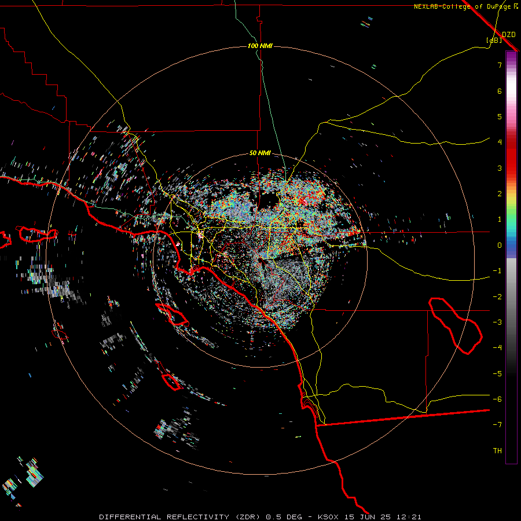
Task: Click the 5 value on the scale
Action: (500, 116)
